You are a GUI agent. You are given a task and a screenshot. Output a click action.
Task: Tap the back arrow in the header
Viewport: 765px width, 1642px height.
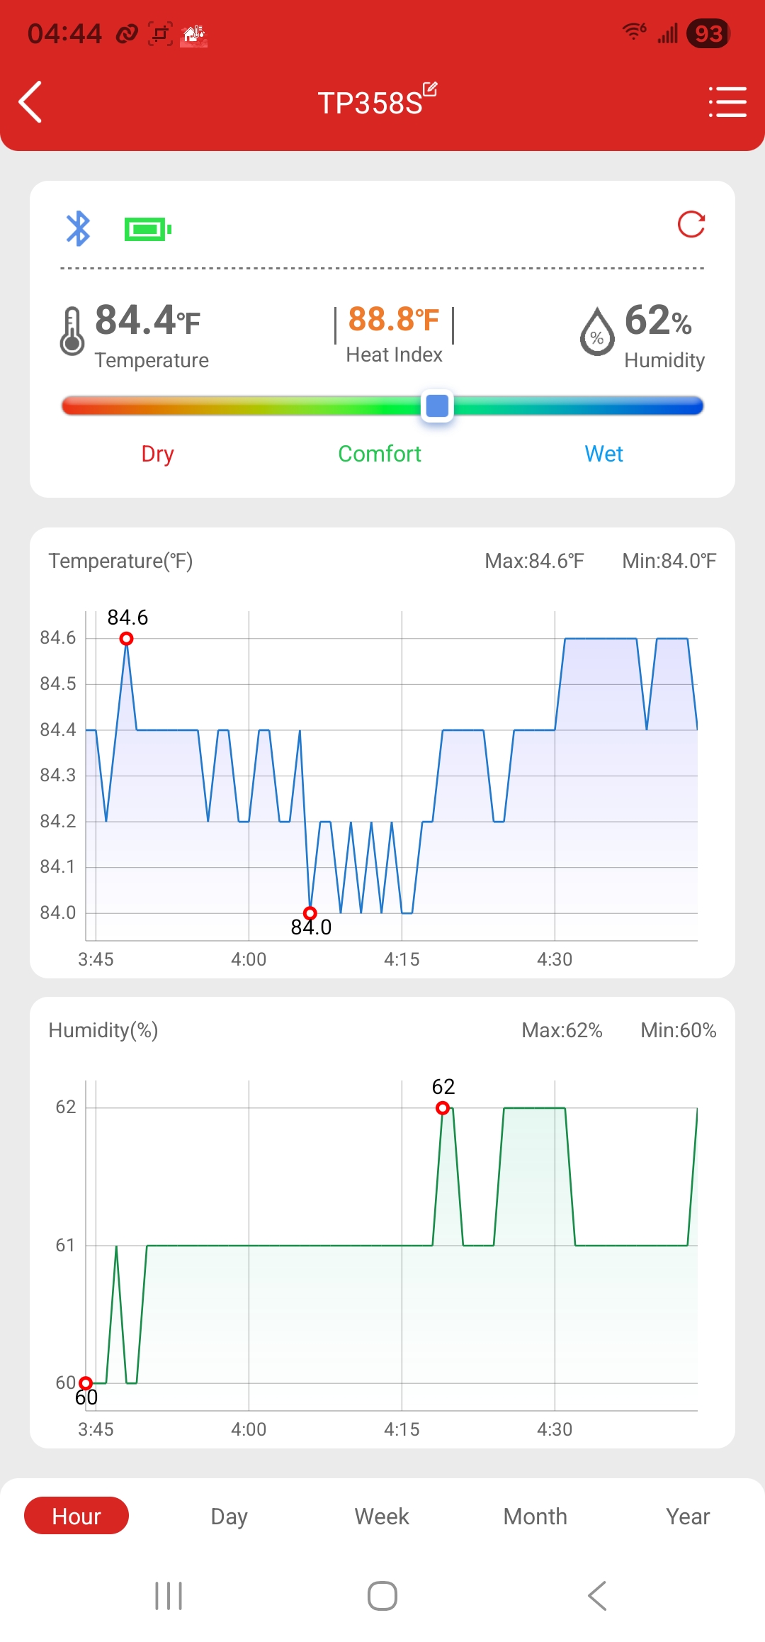tap(30, 102)
